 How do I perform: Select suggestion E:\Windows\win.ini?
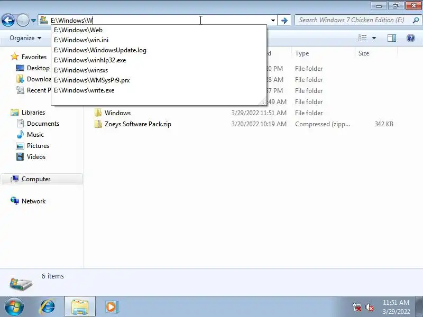[x=159, y=40]
